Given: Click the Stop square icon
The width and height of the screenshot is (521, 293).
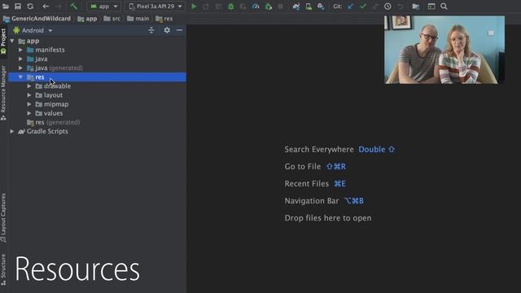Looking at the screenshot, I should point(281,7).
